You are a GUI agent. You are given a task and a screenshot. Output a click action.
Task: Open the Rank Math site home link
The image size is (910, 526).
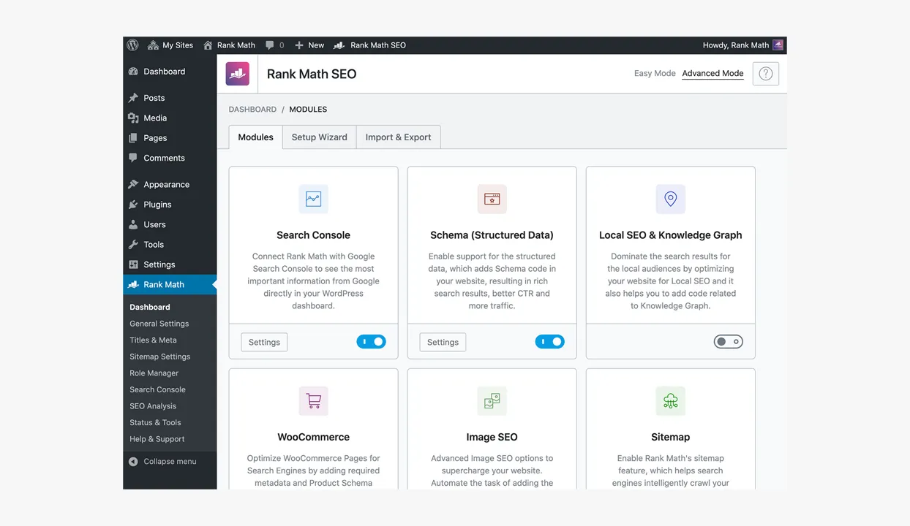pyautogui.click(x=229, y=45)
